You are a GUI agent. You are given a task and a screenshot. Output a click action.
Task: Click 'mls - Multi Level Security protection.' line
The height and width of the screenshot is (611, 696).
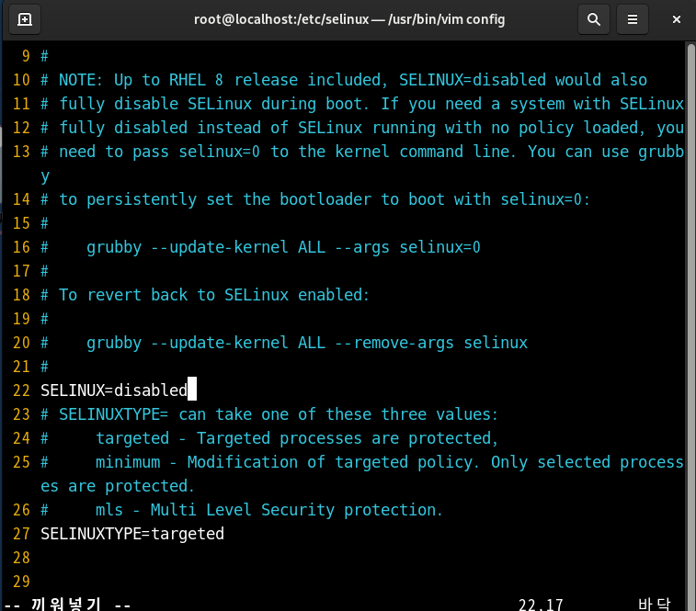pyautogui.click(x=242, y=510)
